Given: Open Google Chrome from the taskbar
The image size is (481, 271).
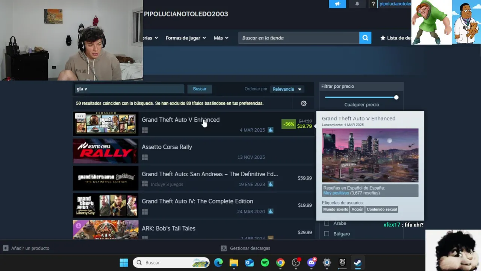Looking at the screenshot, I should tap(280, 263).
